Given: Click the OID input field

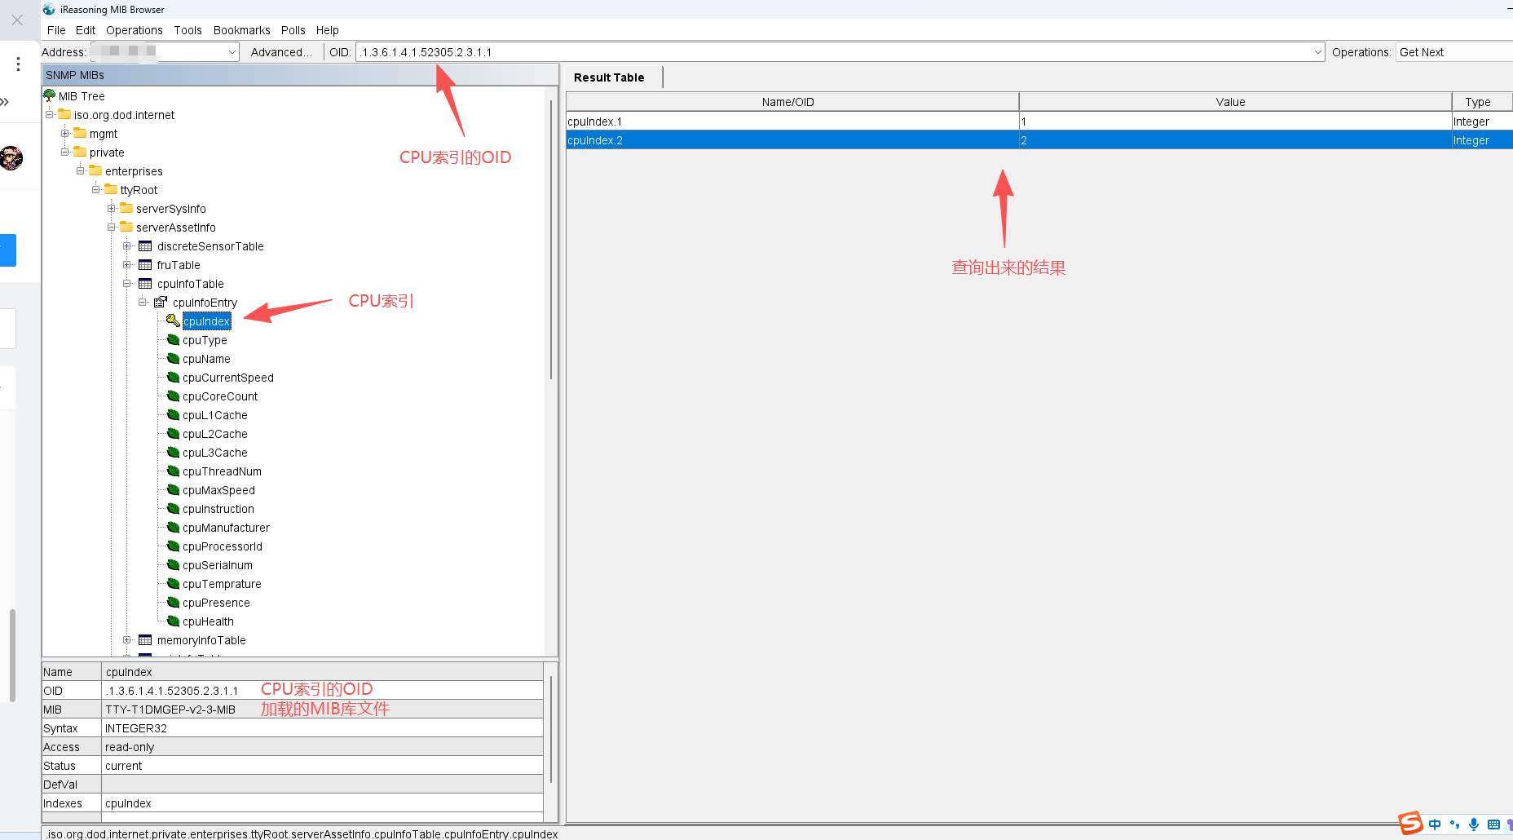Looking at the screenshot, I should [x=833, y=52].
